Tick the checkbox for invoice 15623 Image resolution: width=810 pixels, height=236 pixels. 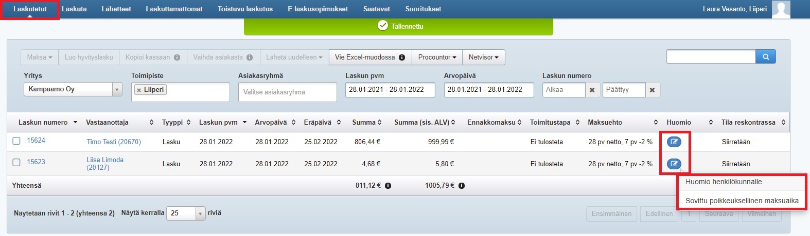16,162
